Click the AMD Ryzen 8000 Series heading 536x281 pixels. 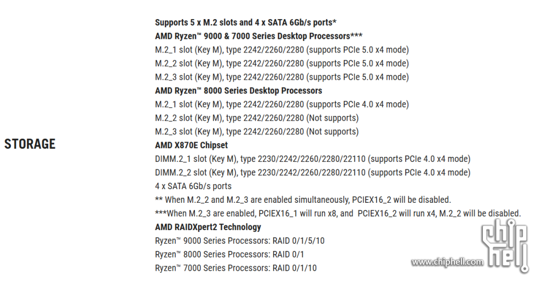(238, 91)
